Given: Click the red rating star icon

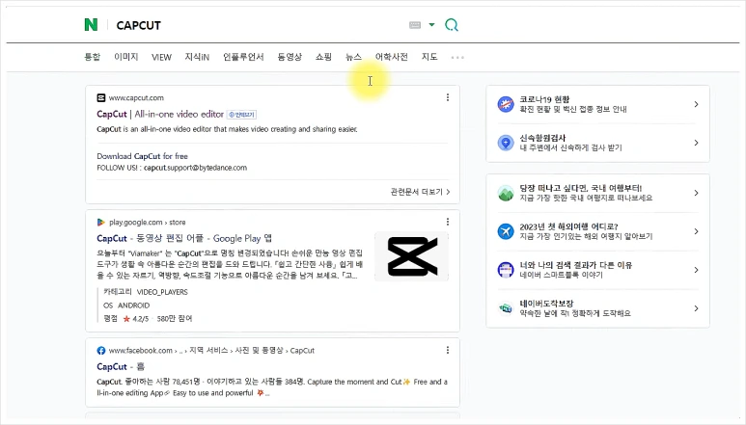Looking at the screenshot, I should (126, 319).
